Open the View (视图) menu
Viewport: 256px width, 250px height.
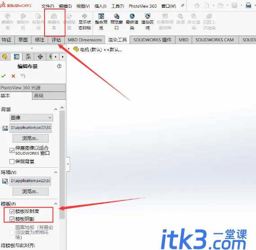[83, 6]
